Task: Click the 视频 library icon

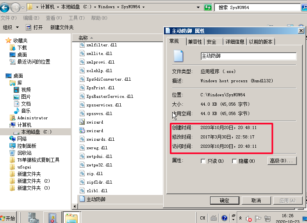Action: [16, 90]
